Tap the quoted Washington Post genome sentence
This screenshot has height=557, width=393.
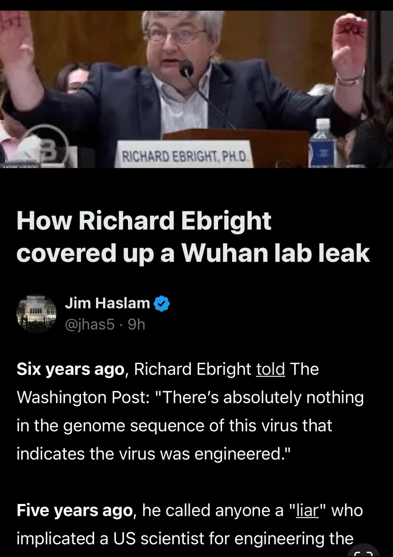190,426
